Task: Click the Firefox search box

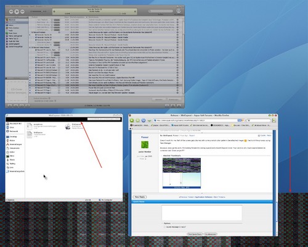Action: tap(259, 120)
